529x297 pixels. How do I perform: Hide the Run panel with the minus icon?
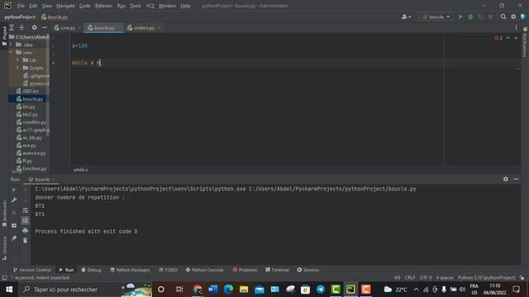pyautogui.click(x=516, y=179)
